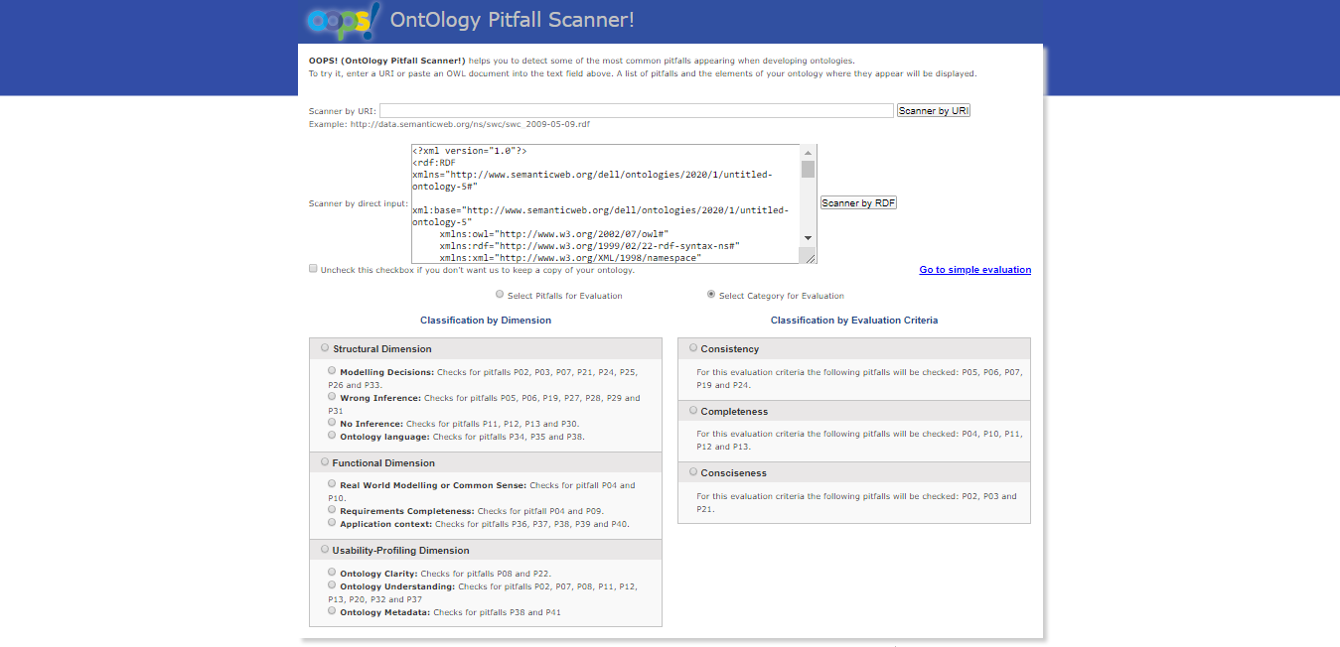
Task: Select the Ontology Metadata radio button
Action: tap(332, 611)
